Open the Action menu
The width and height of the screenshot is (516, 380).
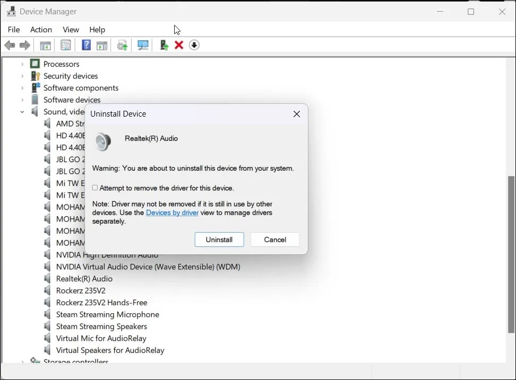(x=41, y=30)
